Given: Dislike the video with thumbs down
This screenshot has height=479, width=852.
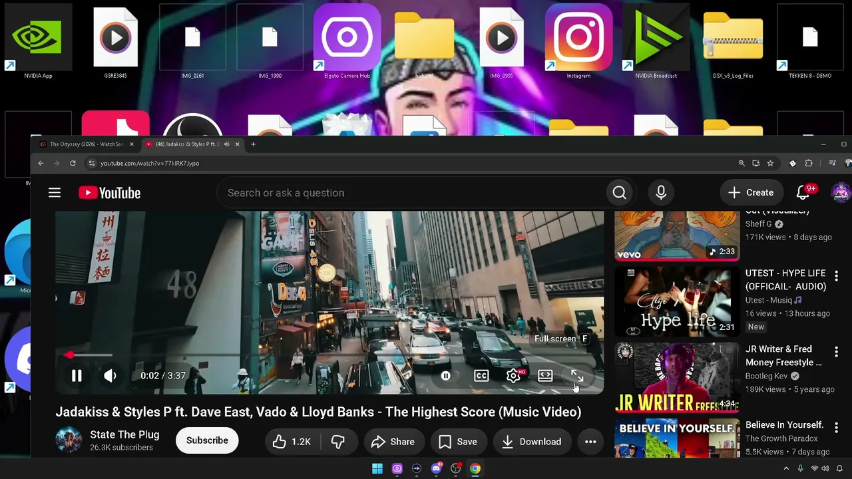Looking at the screenshot, I should [338, 442].
